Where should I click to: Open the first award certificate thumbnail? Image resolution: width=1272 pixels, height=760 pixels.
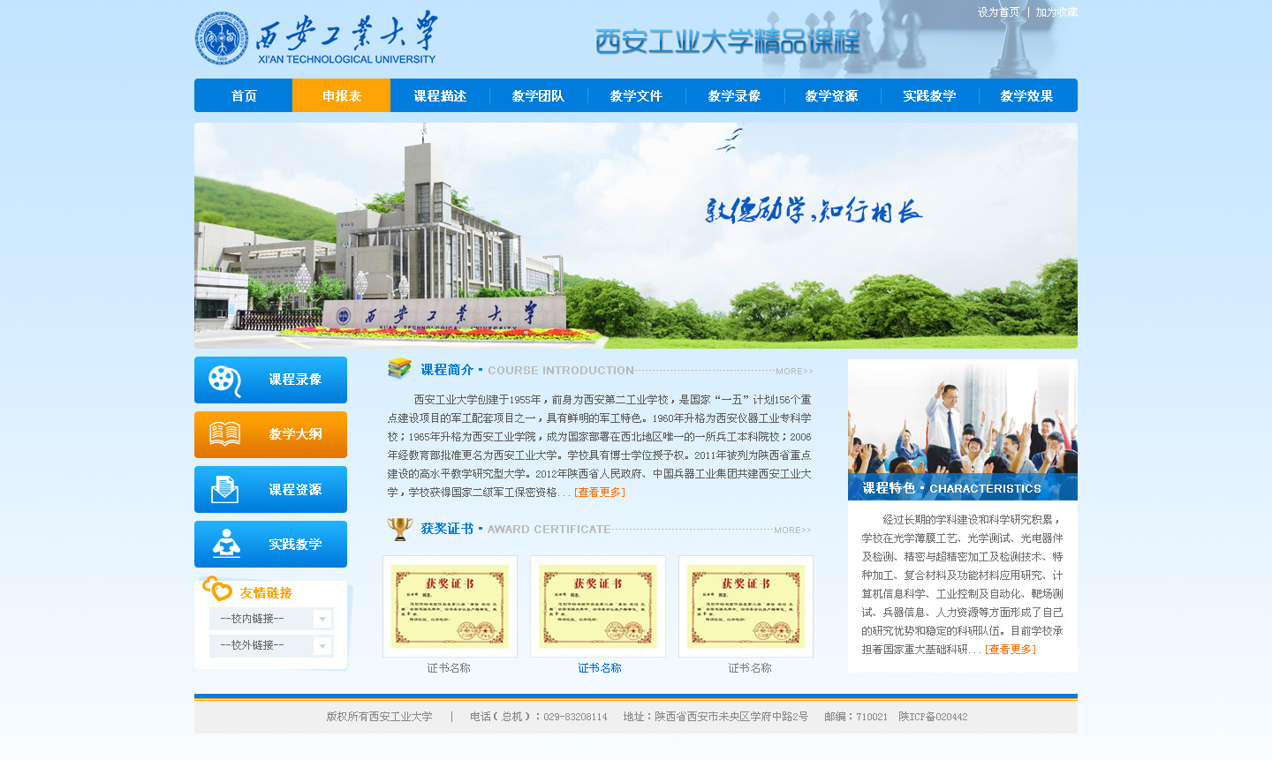pyautogui.click(x=450, y=606)
